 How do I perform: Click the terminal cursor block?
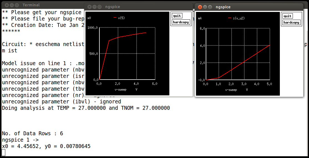[x=3, y=153]
